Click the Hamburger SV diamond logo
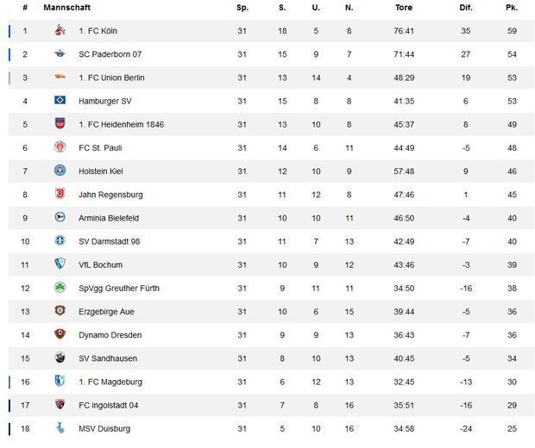The width and height of the screenshot is (535, 448). (x=60, y=101)
